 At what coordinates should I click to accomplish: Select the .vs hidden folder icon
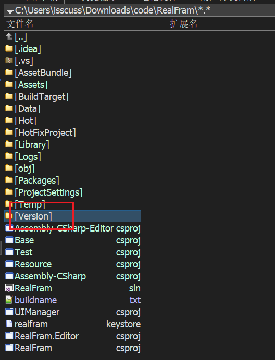tap(9, 61)
